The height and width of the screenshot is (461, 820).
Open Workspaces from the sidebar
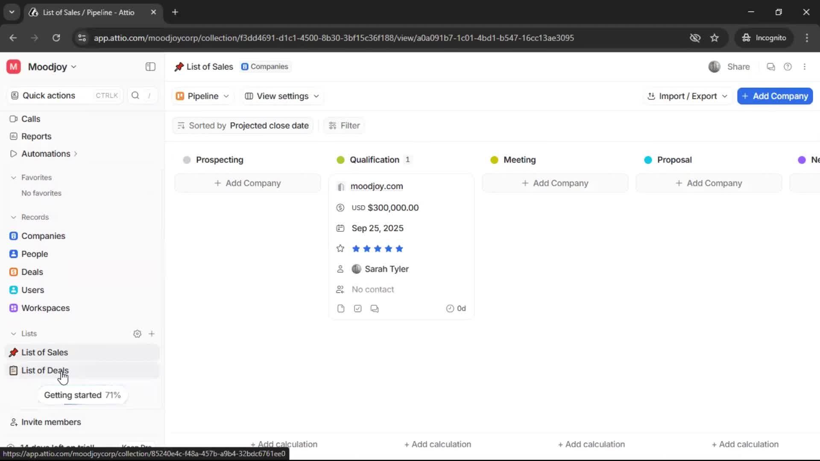click(45, 308)
